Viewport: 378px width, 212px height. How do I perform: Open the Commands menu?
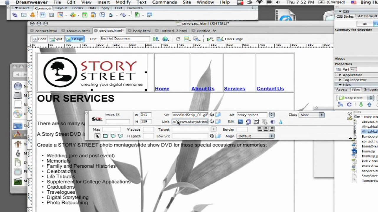point(164,2)
